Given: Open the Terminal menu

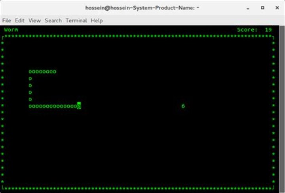Looking at the screenshot, I should [x=76, y=20].
